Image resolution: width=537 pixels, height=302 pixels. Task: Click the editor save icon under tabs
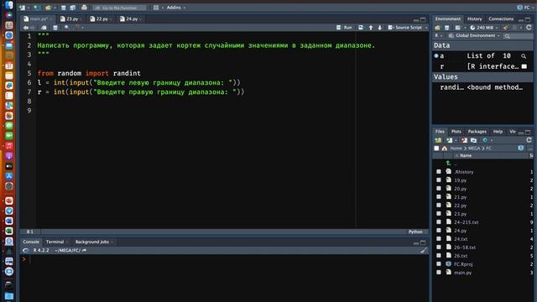tap(55, 28)
